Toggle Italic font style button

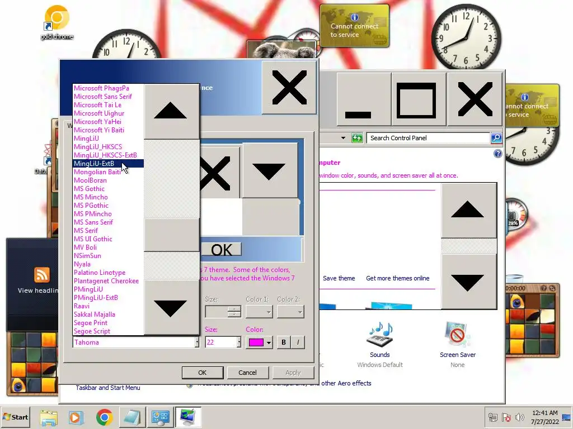298,342
